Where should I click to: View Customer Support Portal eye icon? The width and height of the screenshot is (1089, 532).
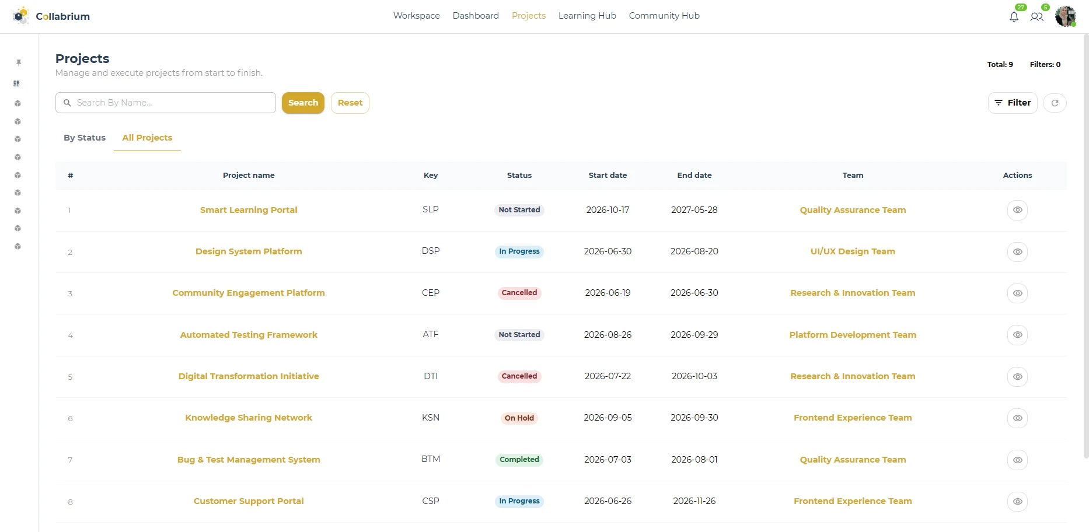coord(1017,502)
